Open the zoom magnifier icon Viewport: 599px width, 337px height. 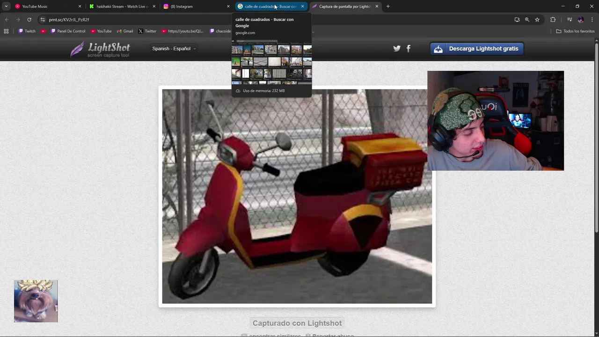pos(527,20)
